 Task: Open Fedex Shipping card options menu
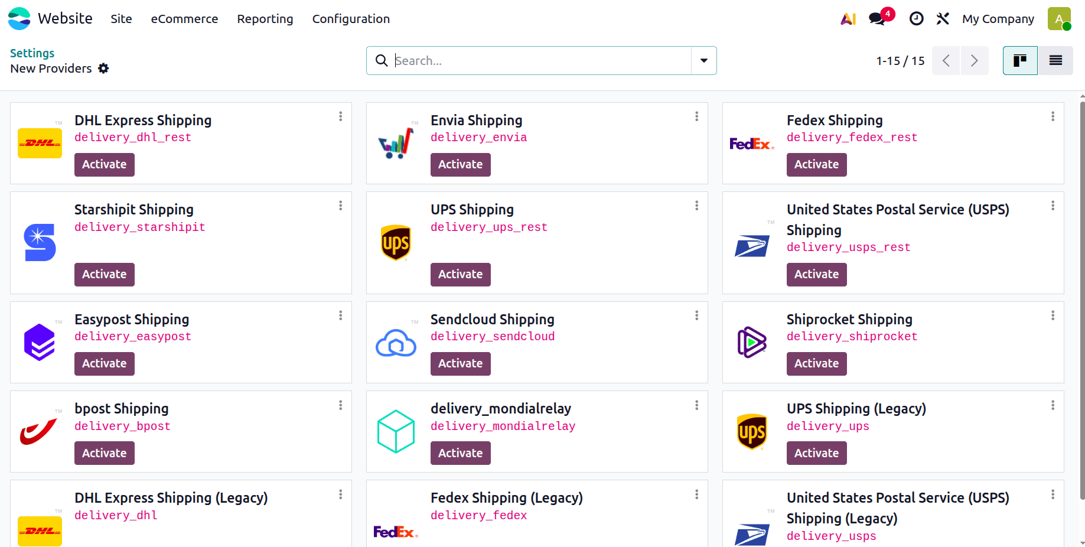pos(1053,116)
